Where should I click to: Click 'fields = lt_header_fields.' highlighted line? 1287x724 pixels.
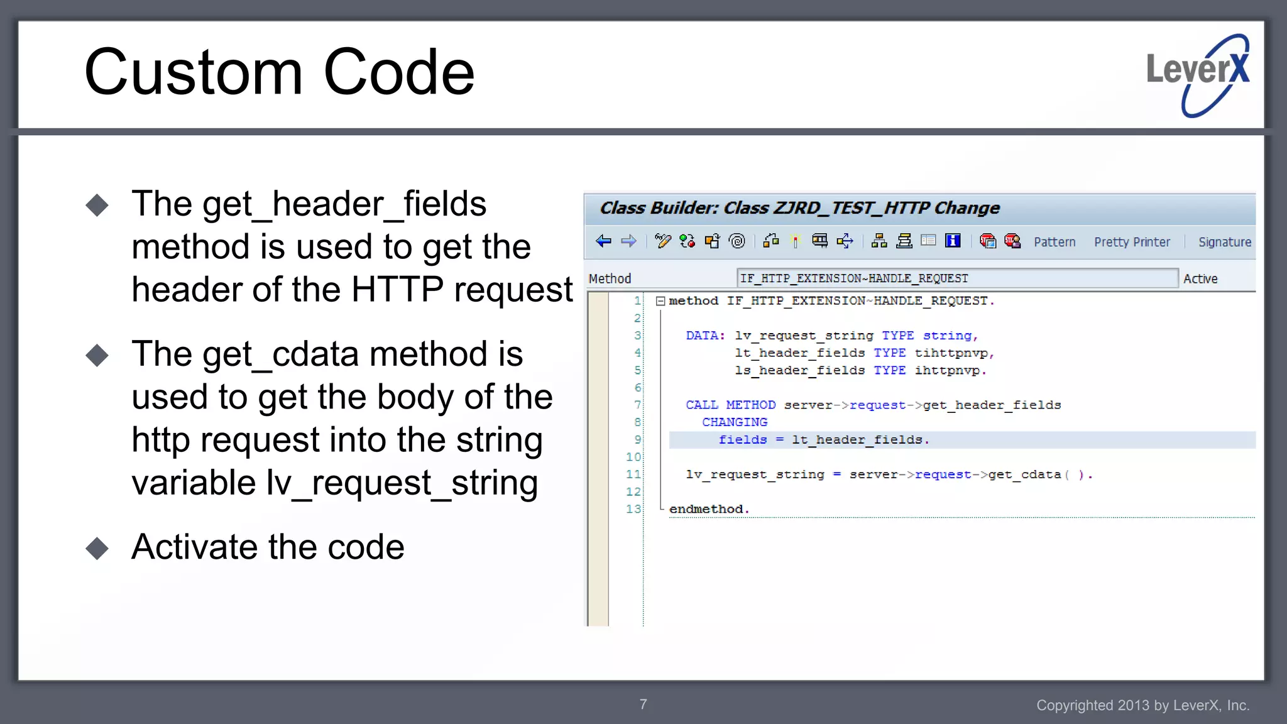824,440
